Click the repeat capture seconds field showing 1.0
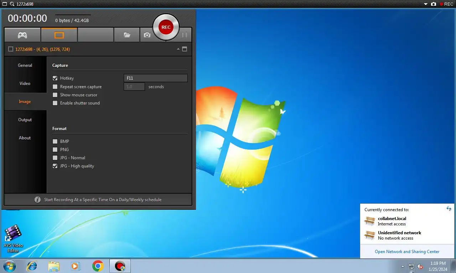The image size is (456, 273). (x=134, y=87)
